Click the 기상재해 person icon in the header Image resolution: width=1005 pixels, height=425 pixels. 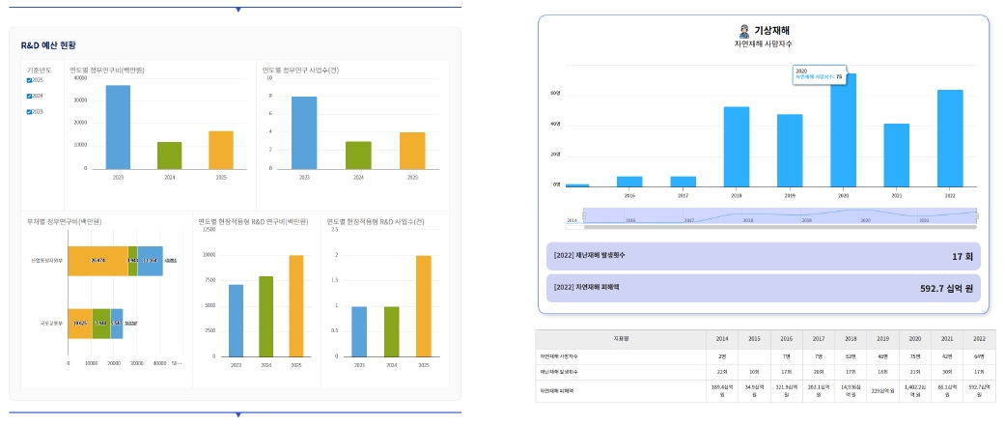point(743,30)
